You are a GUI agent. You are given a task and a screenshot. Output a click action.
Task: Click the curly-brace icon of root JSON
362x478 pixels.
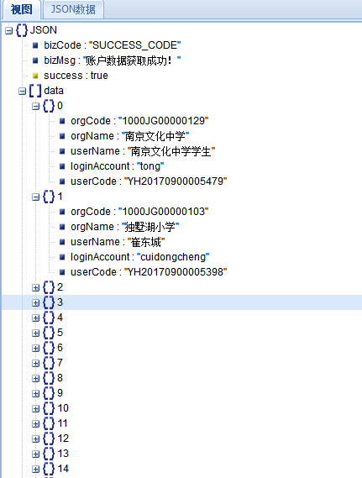click(22, 30)
